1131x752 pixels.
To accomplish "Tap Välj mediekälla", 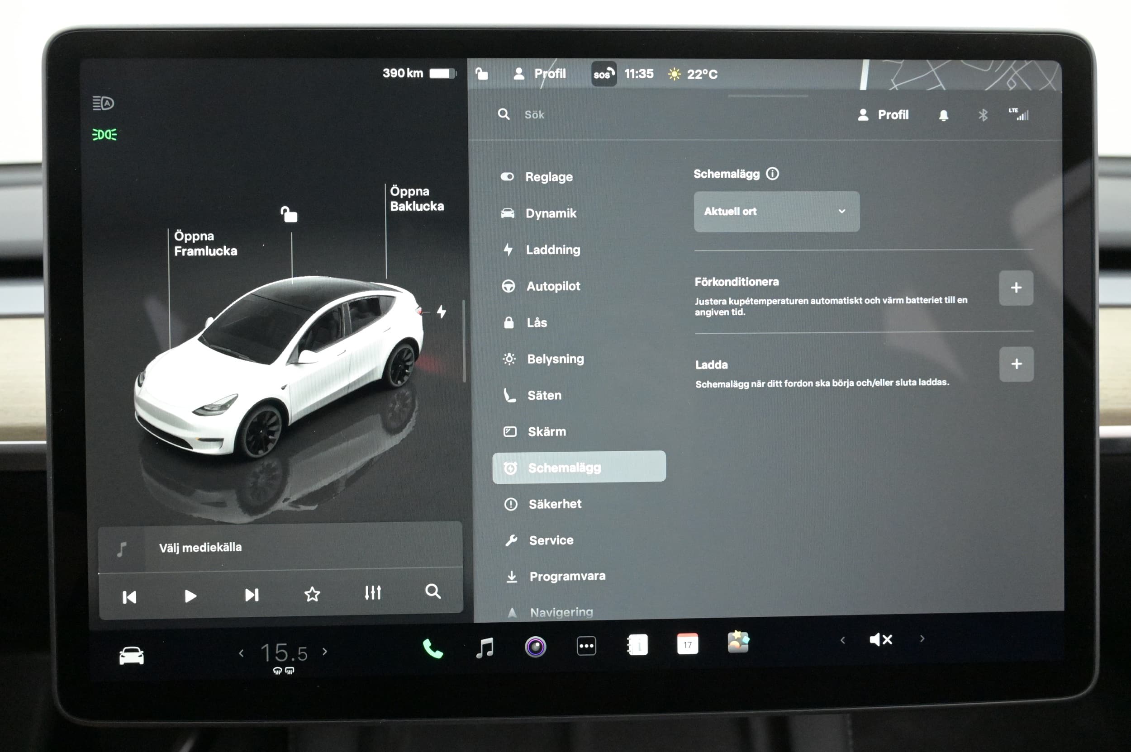I will point(200,548).
